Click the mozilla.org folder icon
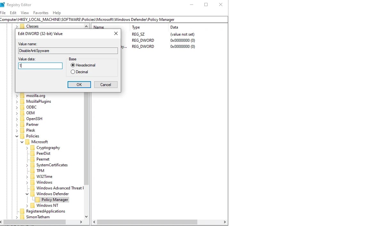The height and width of the screenshot is (226, 369). click(22, 96)
